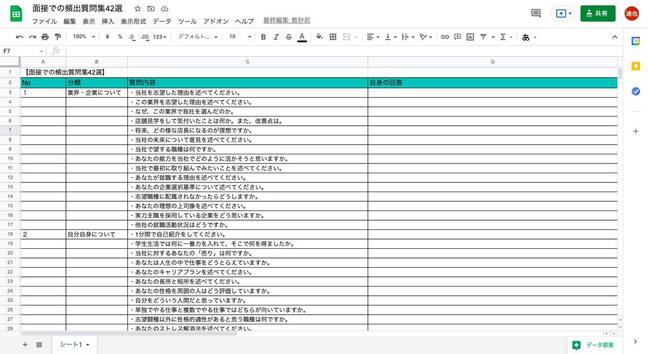Click the insert comment icon
This screenshot has width=648, height=354.
(x=457, y=37)
